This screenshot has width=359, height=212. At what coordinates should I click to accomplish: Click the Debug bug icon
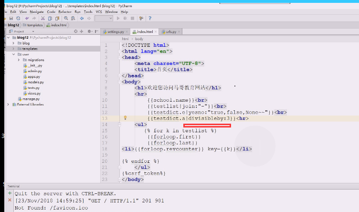pyautogui.click(x=125, y=18)
